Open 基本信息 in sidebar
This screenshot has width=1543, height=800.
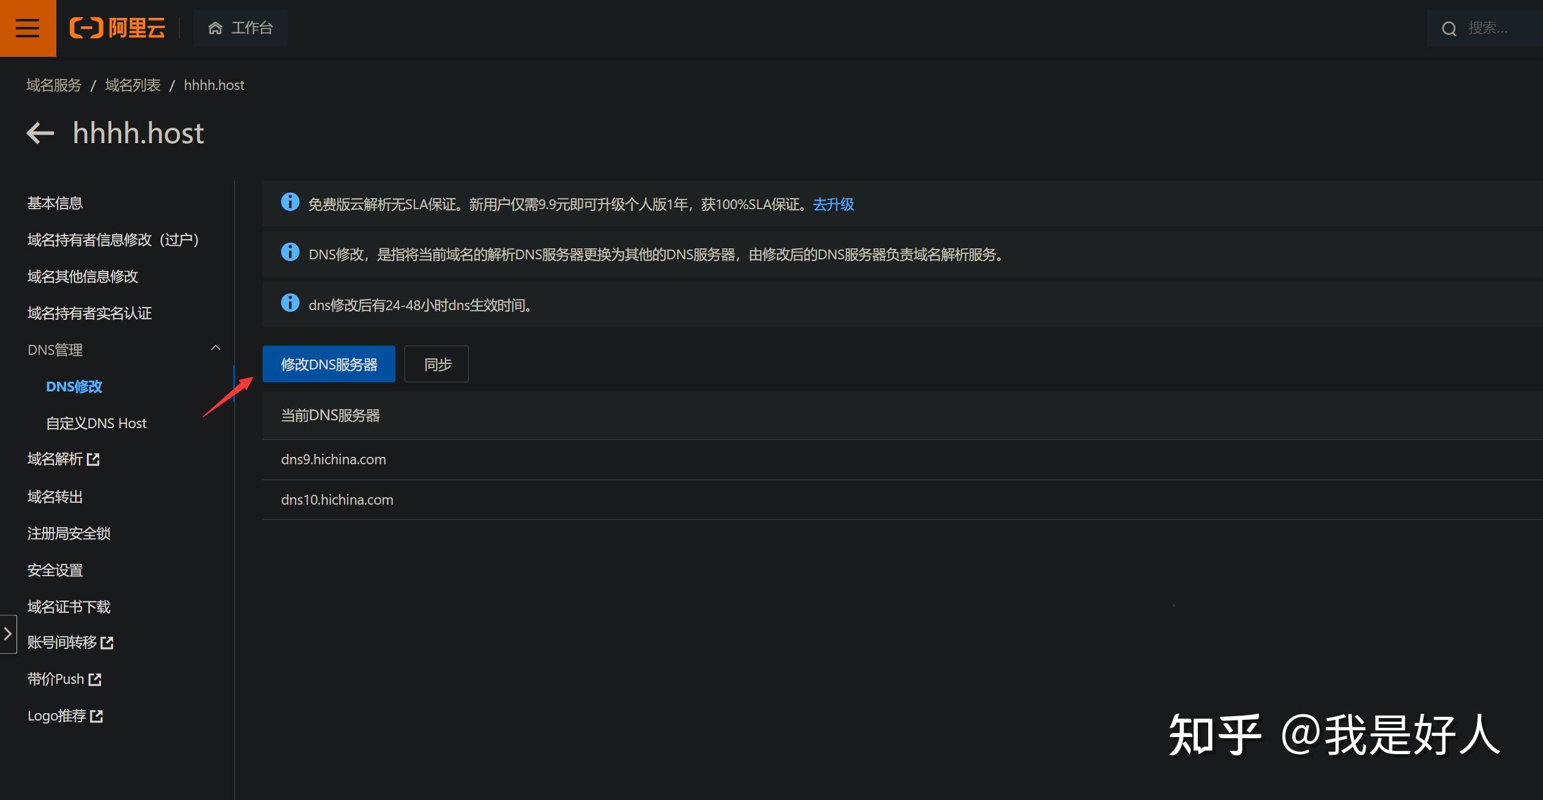pyautogui.click(x=55, y=203)
